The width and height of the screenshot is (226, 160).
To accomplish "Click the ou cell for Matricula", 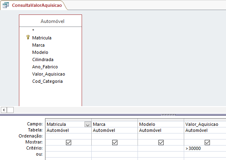I will [68, 154].
